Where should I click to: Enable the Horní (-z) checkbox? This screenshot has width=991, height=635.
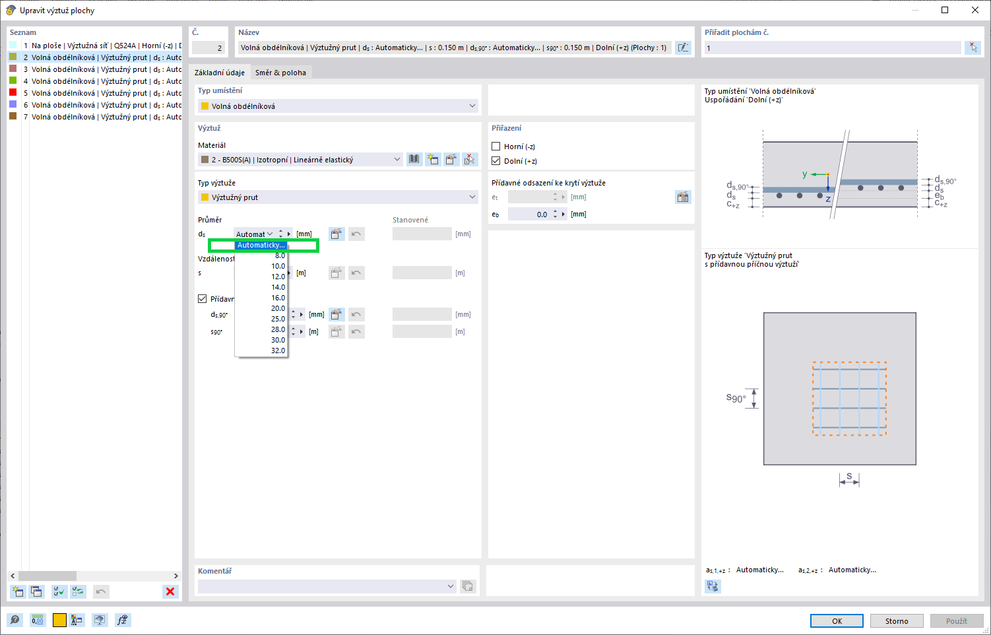click(x=496, y=147)
